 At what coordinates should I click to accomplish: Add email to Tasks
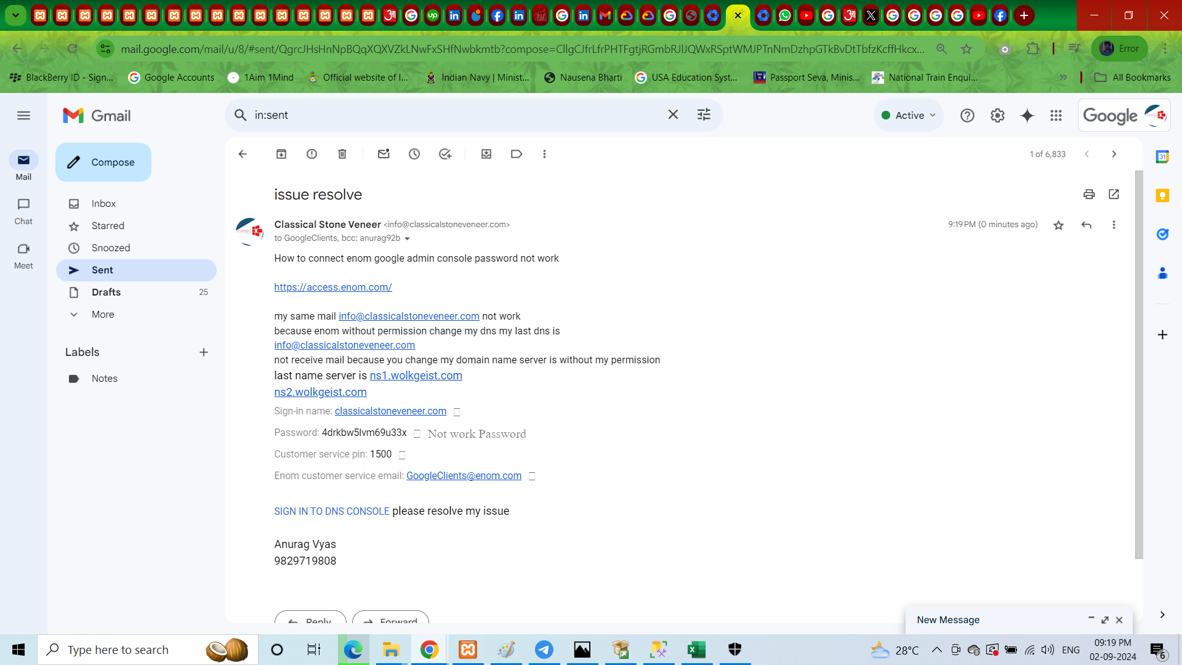pos(445,154)
